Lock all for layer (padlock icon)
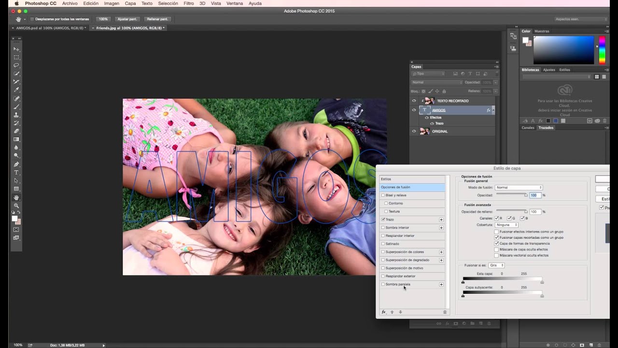 tap(445, 91)
